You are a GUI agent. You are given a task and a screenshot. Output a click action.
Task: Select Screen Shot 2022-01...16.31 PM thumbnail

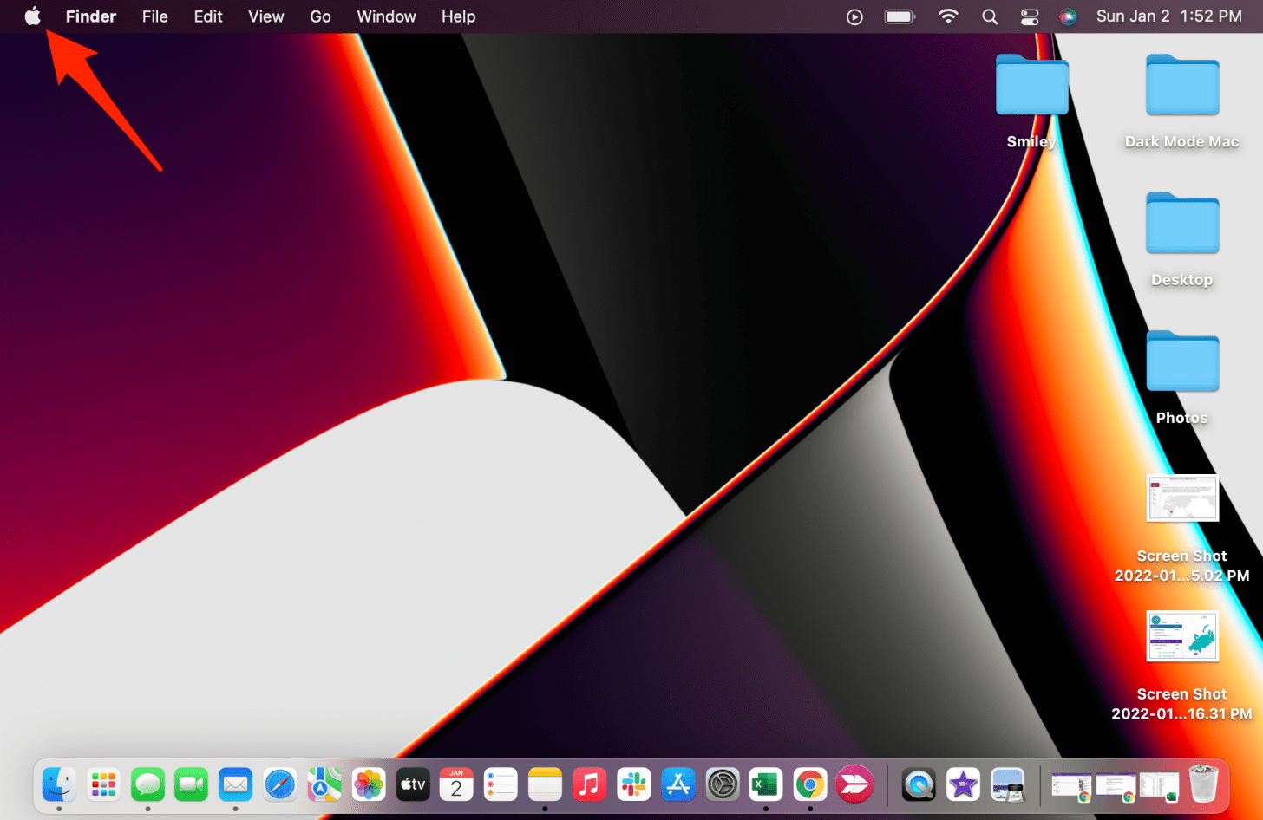(x=1182, y=636)
